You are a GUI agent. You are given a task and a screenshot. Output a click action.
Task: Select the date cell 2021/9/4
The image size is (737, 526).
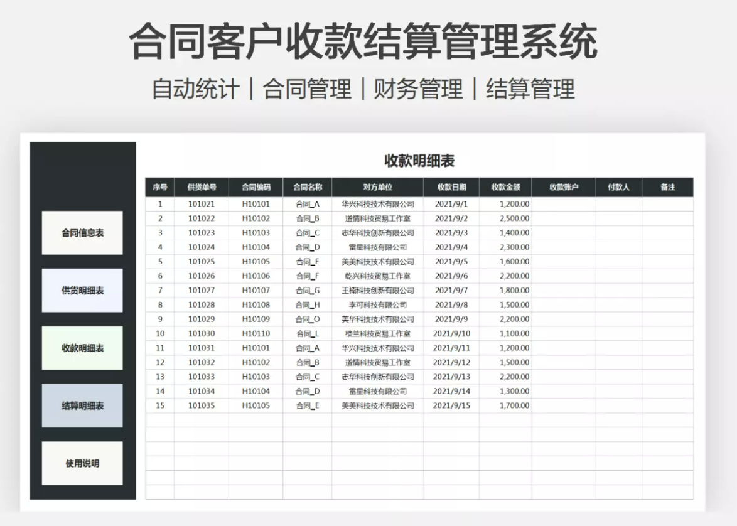(451, 247)
